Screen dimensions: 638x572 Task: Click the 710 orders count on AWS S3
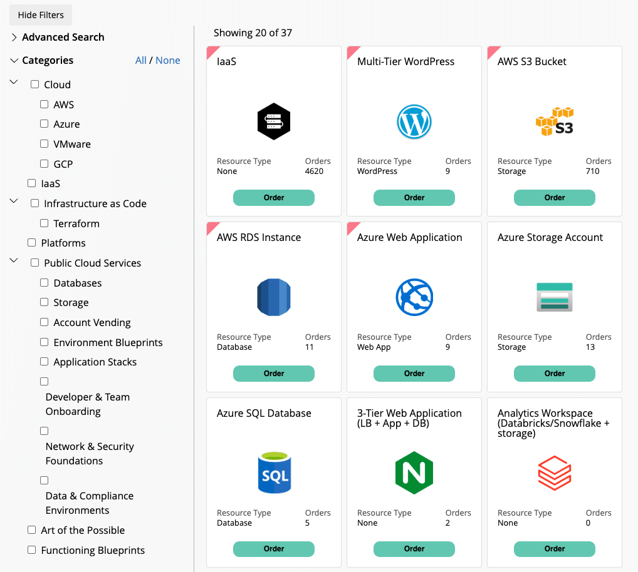point(592,171)
